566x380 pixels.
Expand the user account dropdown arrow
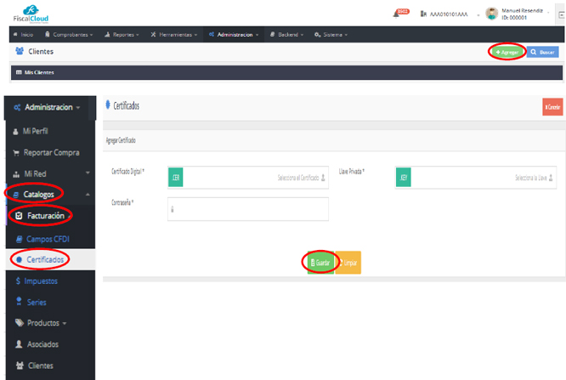pos(548,13)
